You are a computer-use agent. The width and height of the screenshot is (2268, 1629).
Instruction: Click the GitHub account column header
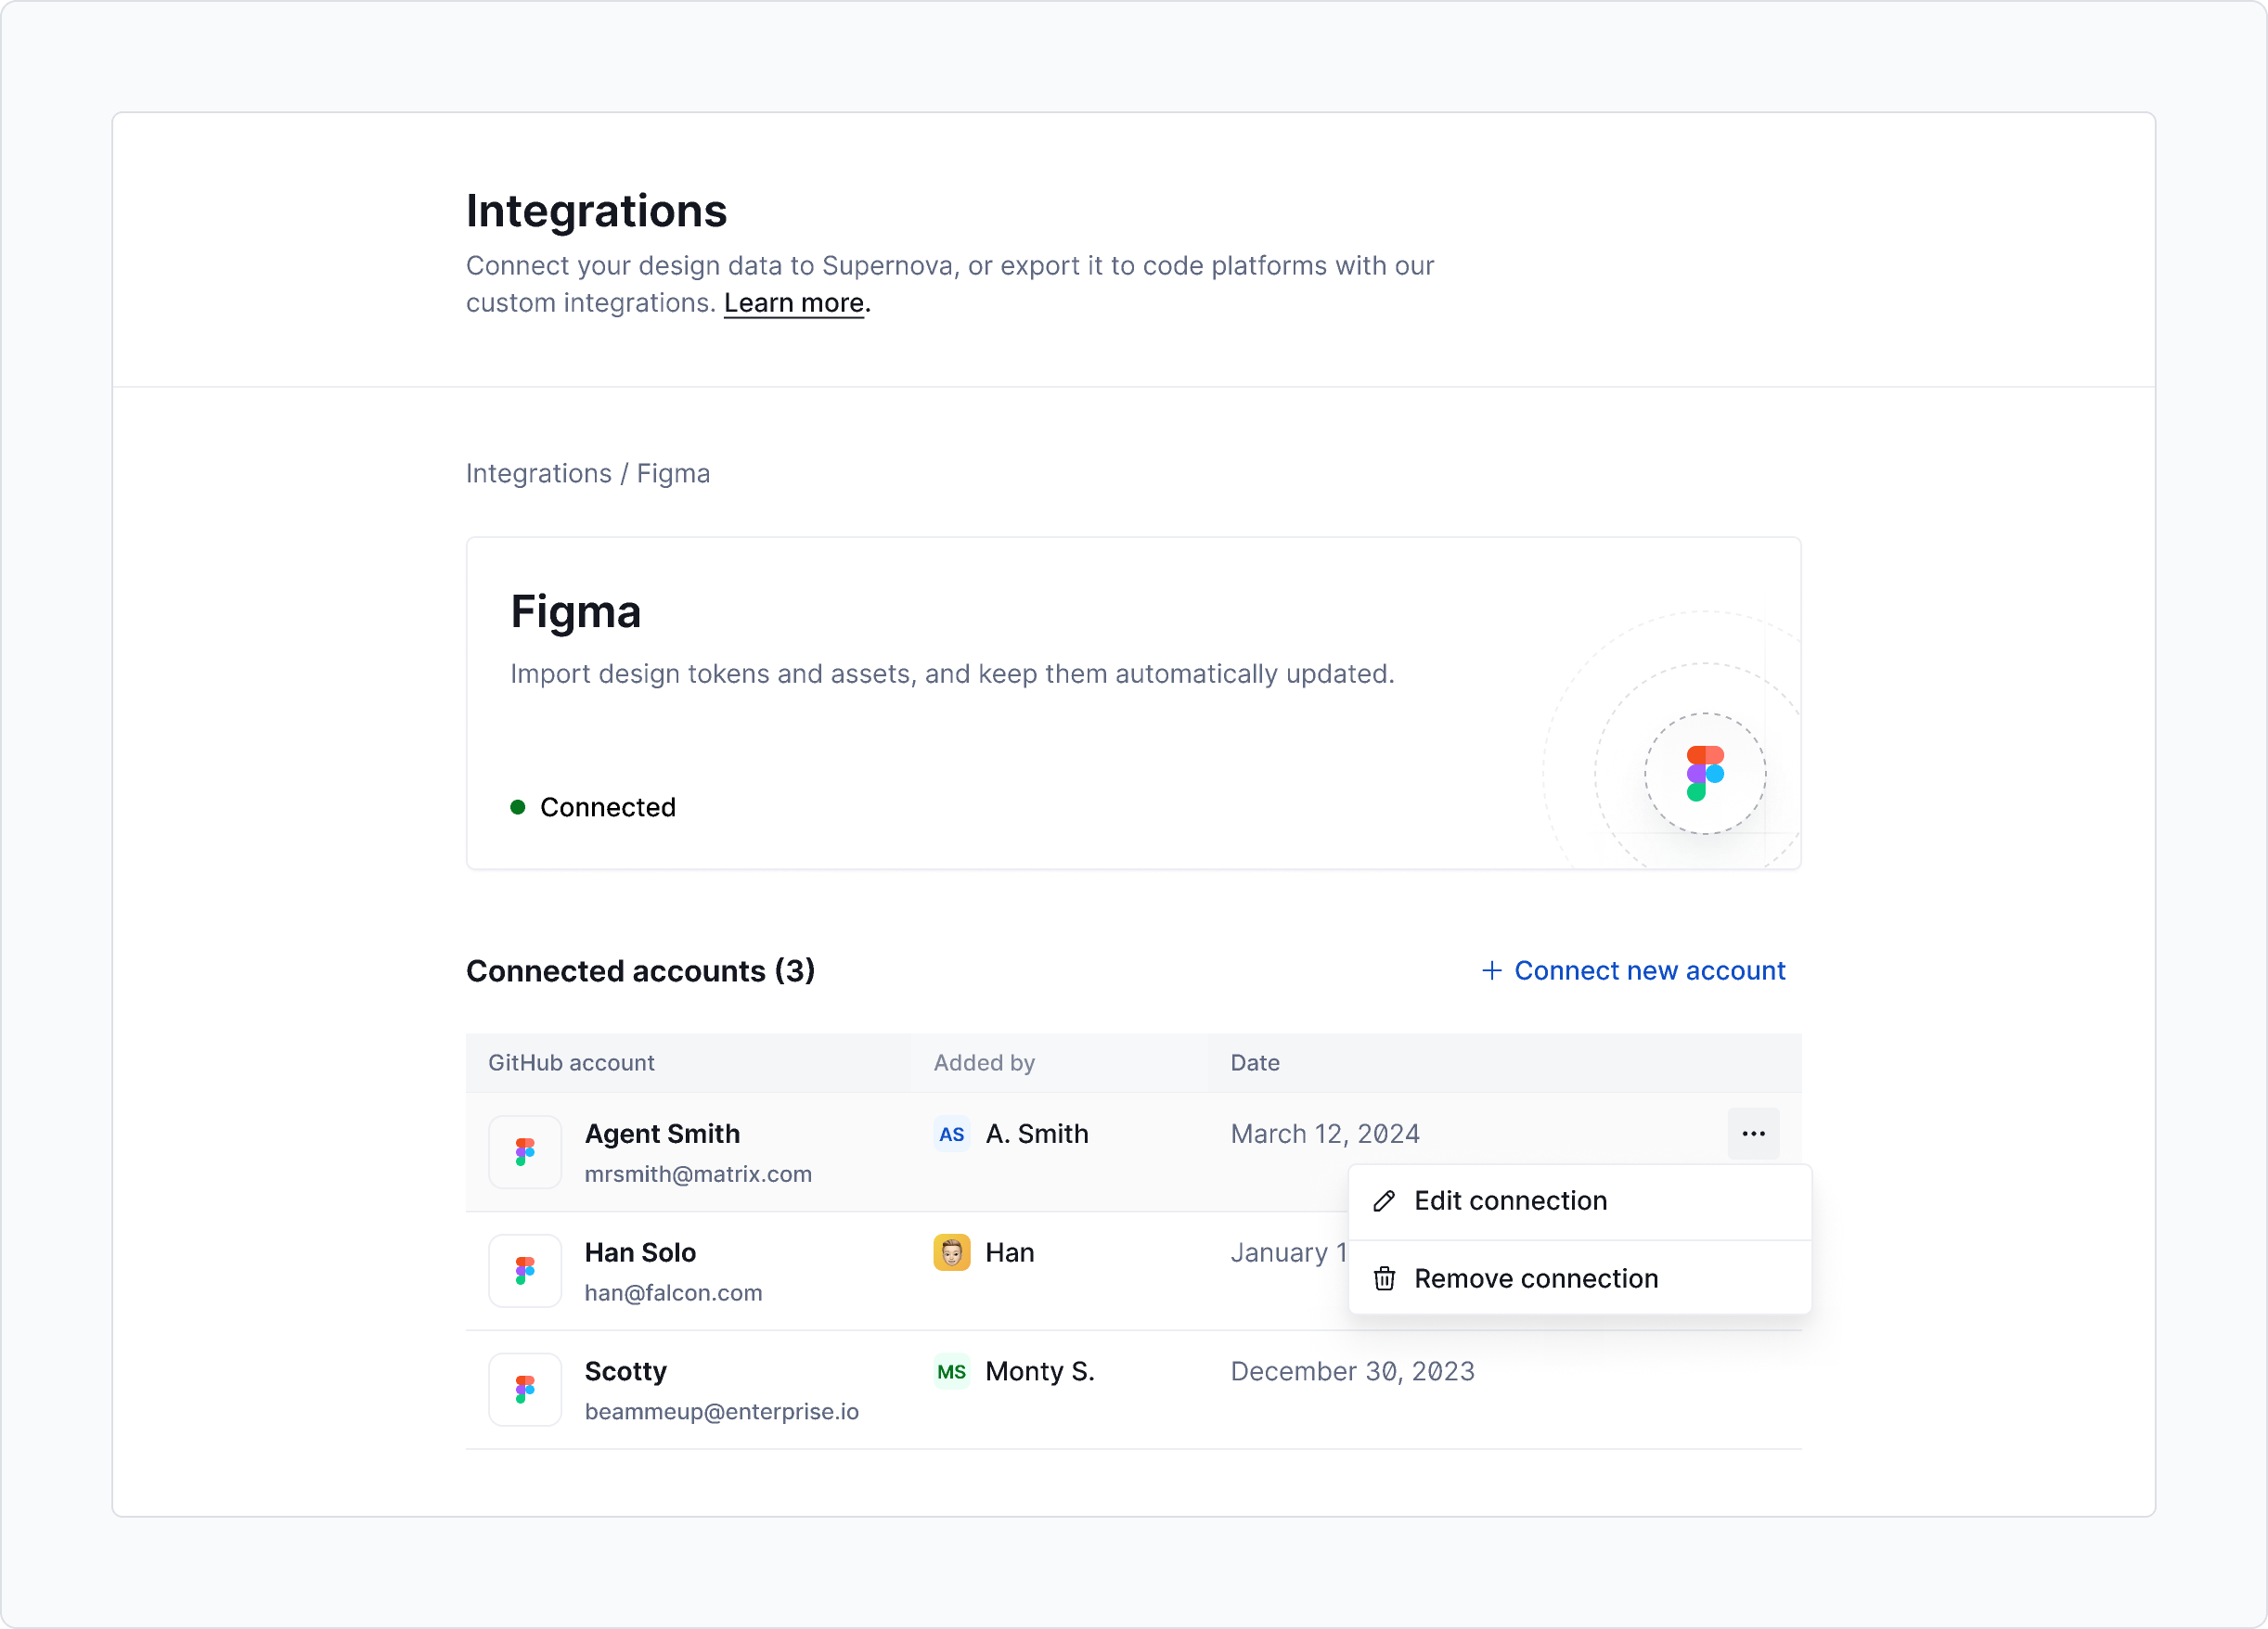571,1062
